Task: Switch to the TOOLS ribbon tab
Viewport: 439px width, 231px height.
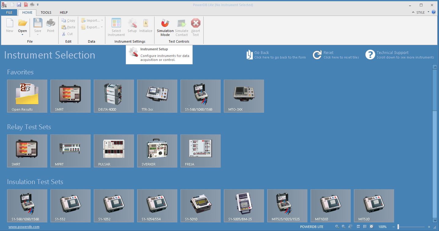Action: click(46, 12)
